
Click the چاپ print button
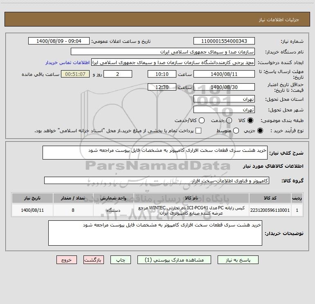(121, 260)
